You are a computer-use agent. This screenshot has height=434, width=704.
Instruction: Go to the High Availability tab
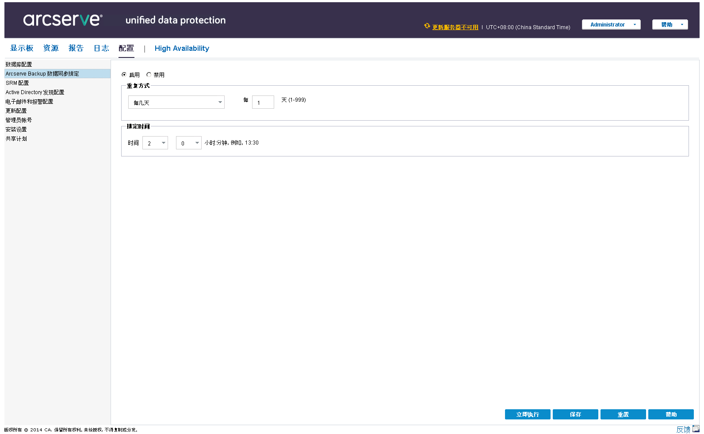(x=182, y=49)
